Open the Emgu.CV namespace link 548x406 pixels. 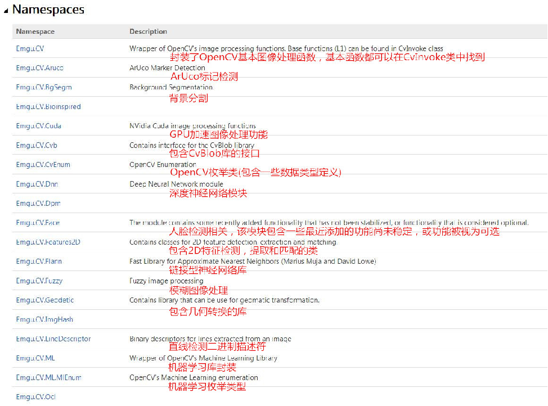click(x=30, y=48)
